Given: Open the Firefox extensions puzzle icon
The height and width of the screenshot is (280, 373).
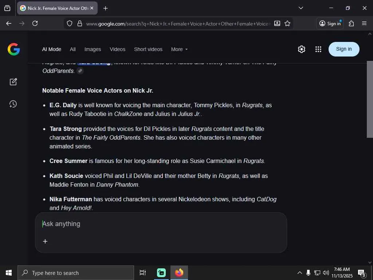Looking at the screenshot, I should (x=352, y=23).
